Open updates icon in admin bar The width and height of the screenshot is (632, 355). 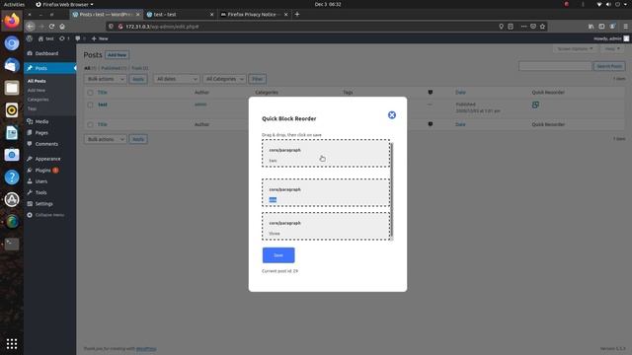(x=64, y=38)
